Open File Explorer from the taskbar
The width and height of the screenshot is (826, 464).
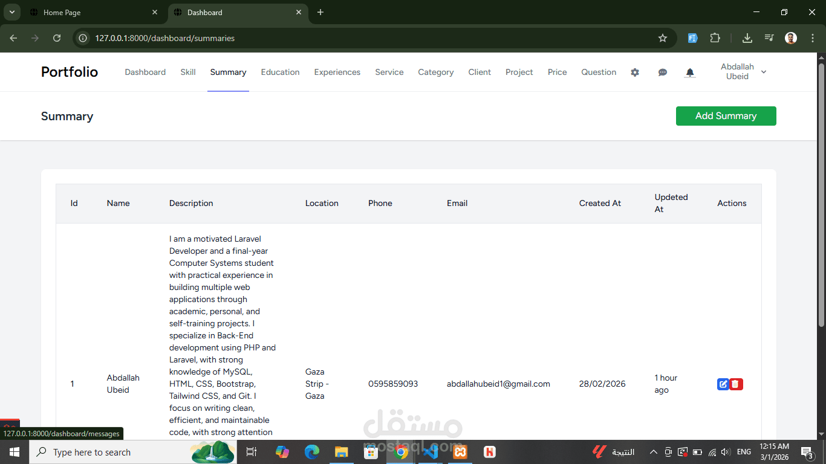tap(342, 452)
